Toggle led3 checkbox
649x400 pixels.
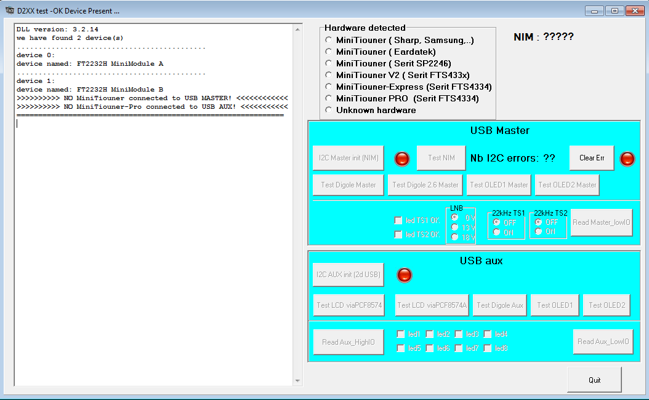[x=459, y=334]
